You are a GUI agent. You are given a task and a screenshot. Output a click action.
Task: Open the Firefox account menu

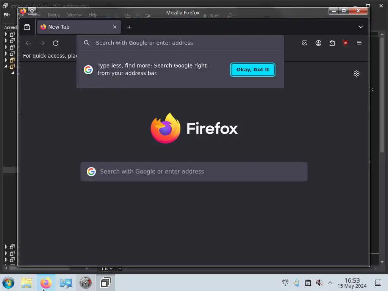[318, 43]
